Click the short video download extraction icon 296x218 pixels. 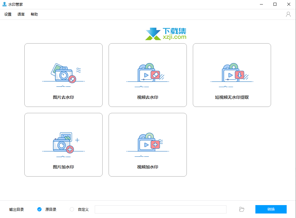coord(239,74)
